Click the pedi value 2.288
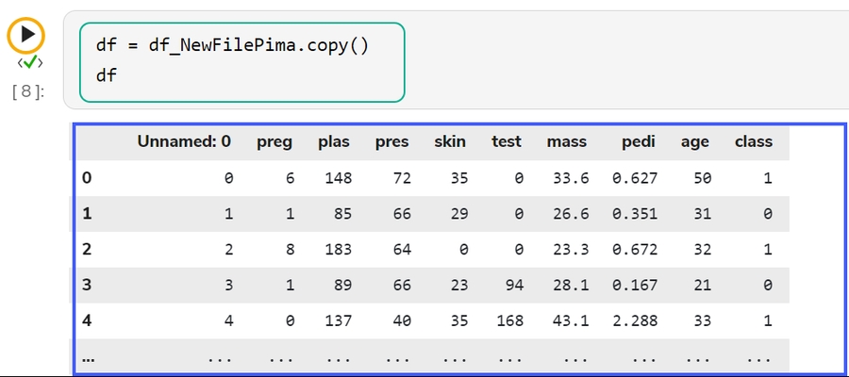 click(634, 320)
